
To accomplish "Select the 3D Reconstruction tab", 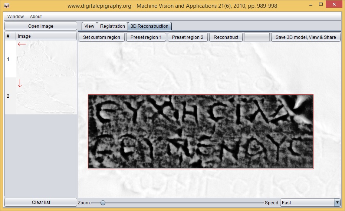I will pyautogui.click(x=149, y=26).
